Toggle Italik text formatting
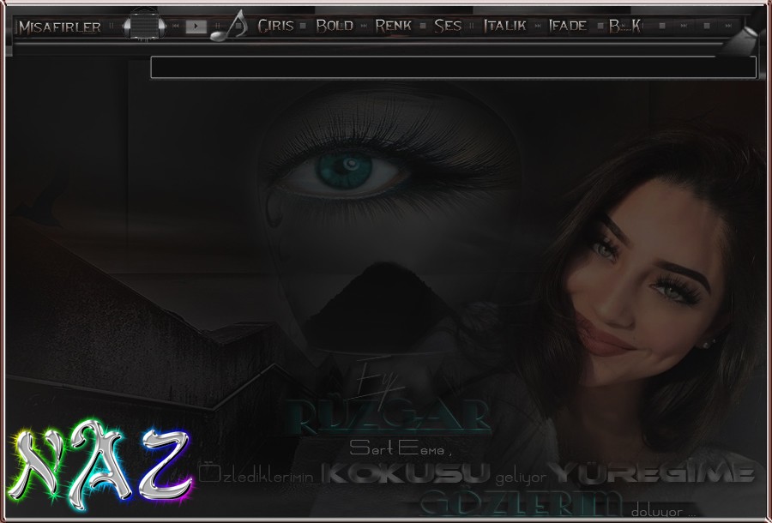This screenshot has height=523, width=772. [504, 26]
